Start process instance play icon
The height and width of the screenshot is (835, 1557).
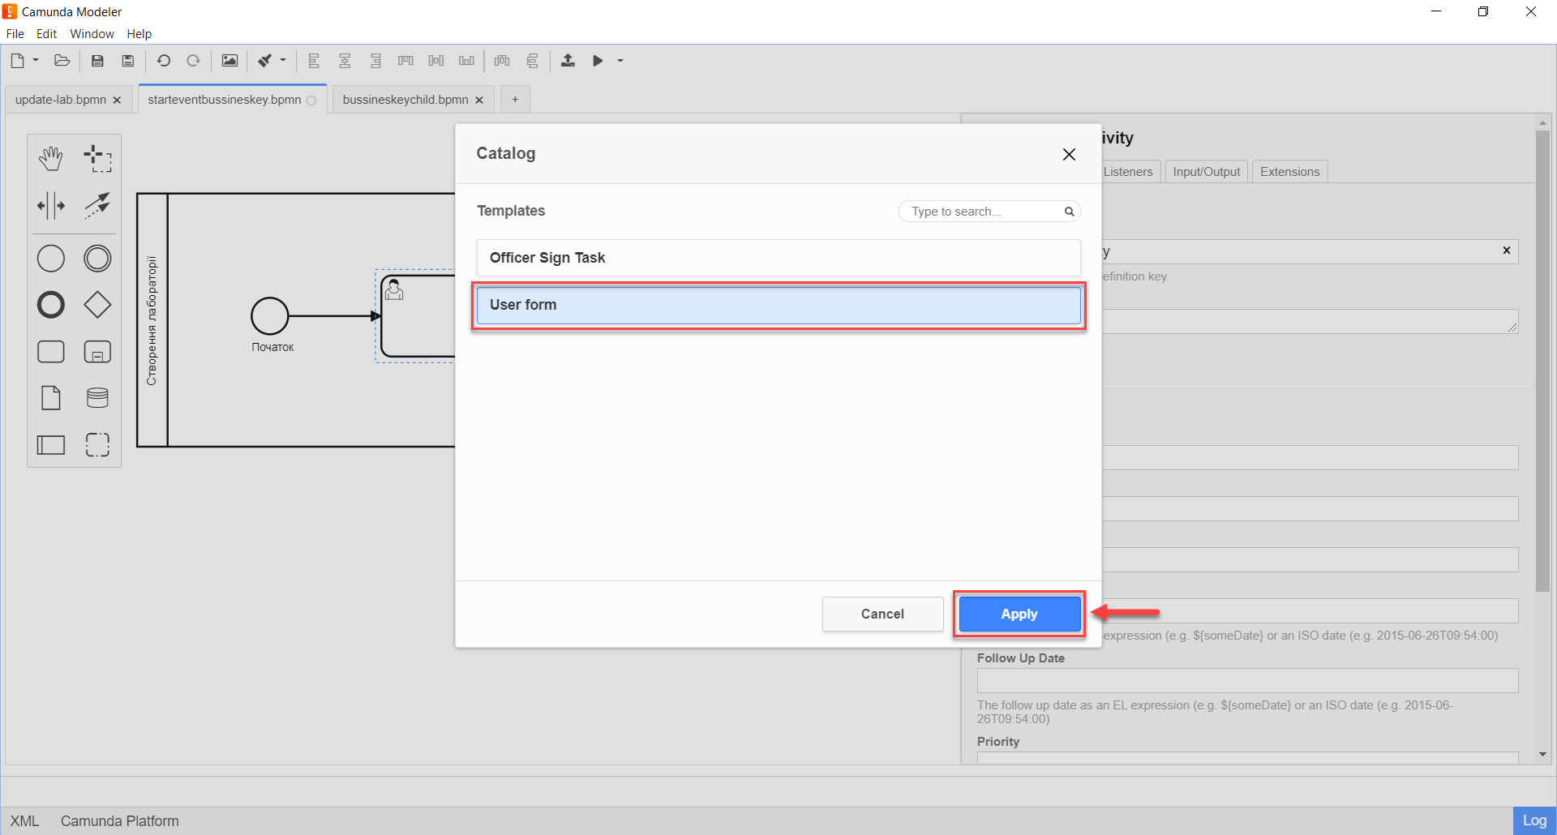pos(598,61)
